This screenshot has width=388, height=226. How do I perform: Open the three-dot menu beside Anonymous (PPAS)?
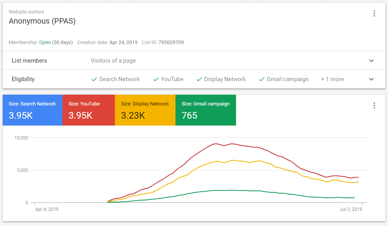[x=374, y=14]
